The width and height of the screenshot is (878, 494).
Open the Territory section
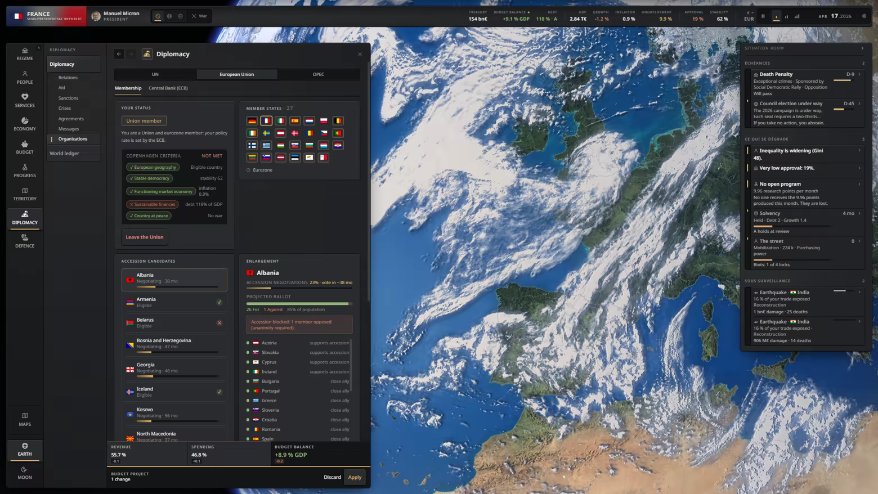point(25,194)
